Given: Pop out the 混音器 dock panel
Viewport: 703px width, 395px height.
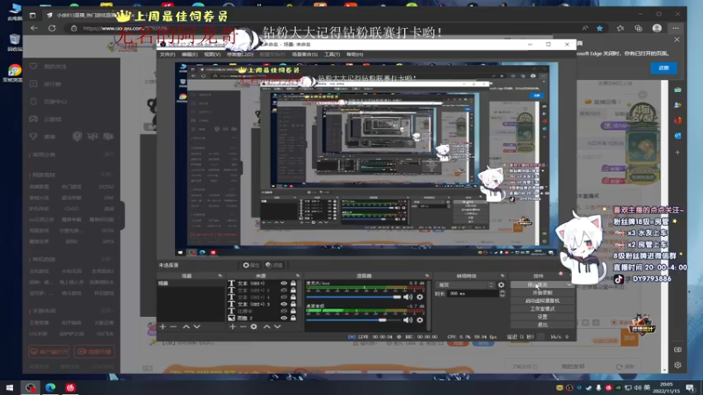Looking at the screenshot, I should click(x=427, y=276).
